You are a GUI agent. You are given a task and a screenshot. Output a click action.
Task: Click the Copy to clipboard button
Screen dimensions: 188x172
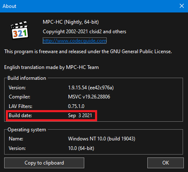tap(44, 163)
